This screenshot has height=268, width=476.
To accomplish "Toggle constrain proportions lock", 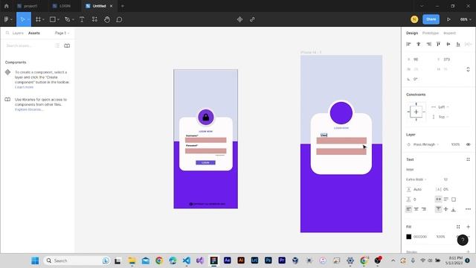I will [x=468, y=69].
